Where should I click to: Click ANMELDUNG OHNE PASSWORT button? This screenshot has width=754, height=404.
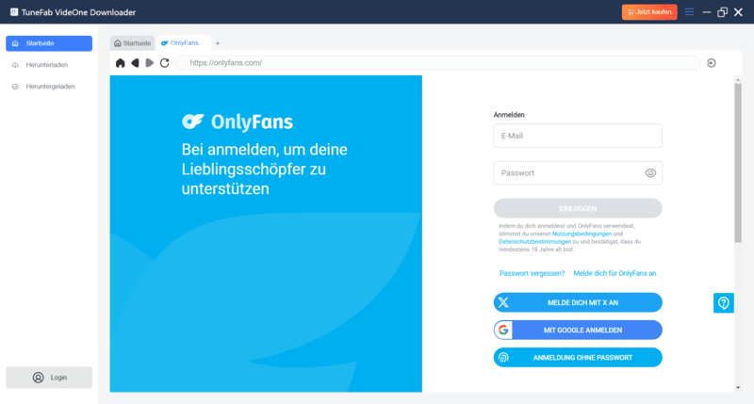[578, 358]
